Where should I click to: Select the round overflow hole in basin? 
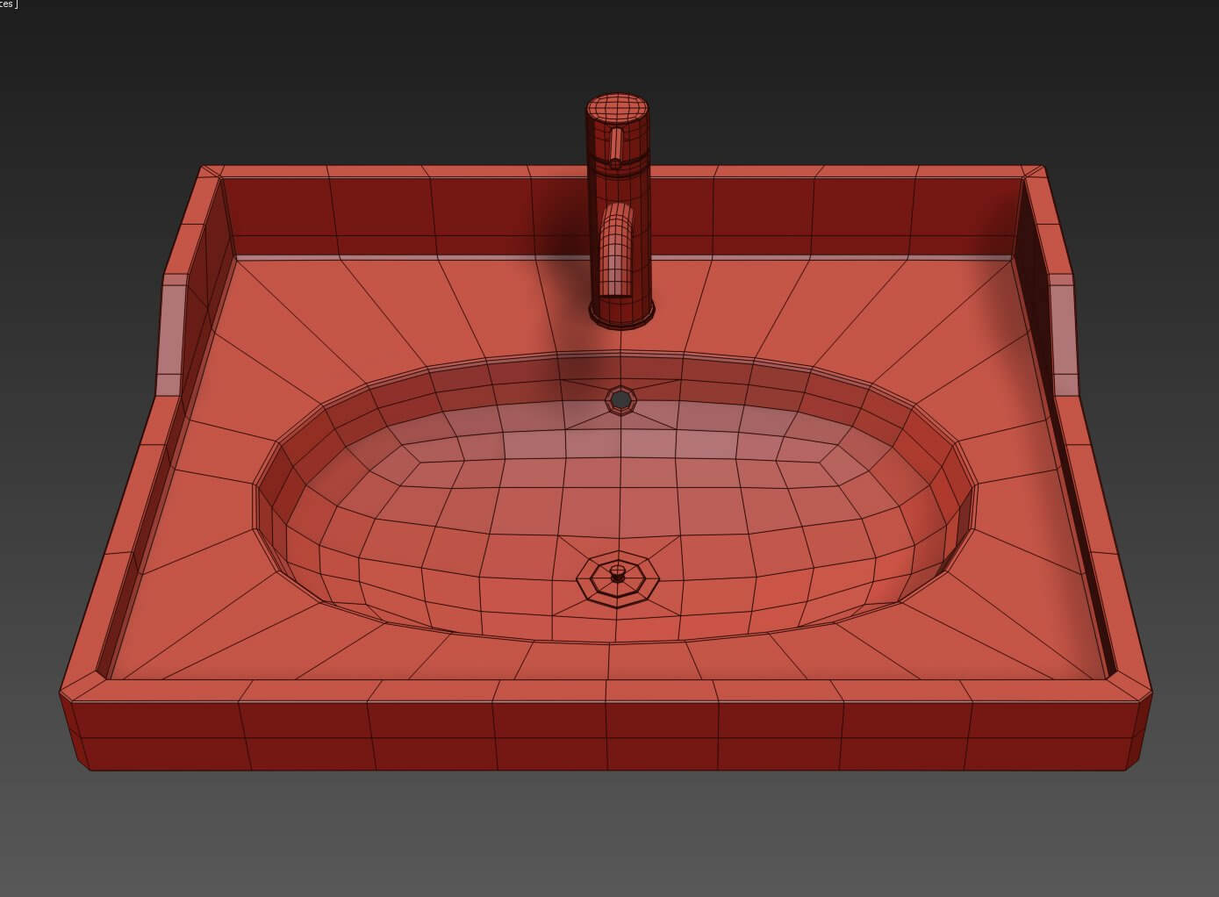[x=621, y=399]
